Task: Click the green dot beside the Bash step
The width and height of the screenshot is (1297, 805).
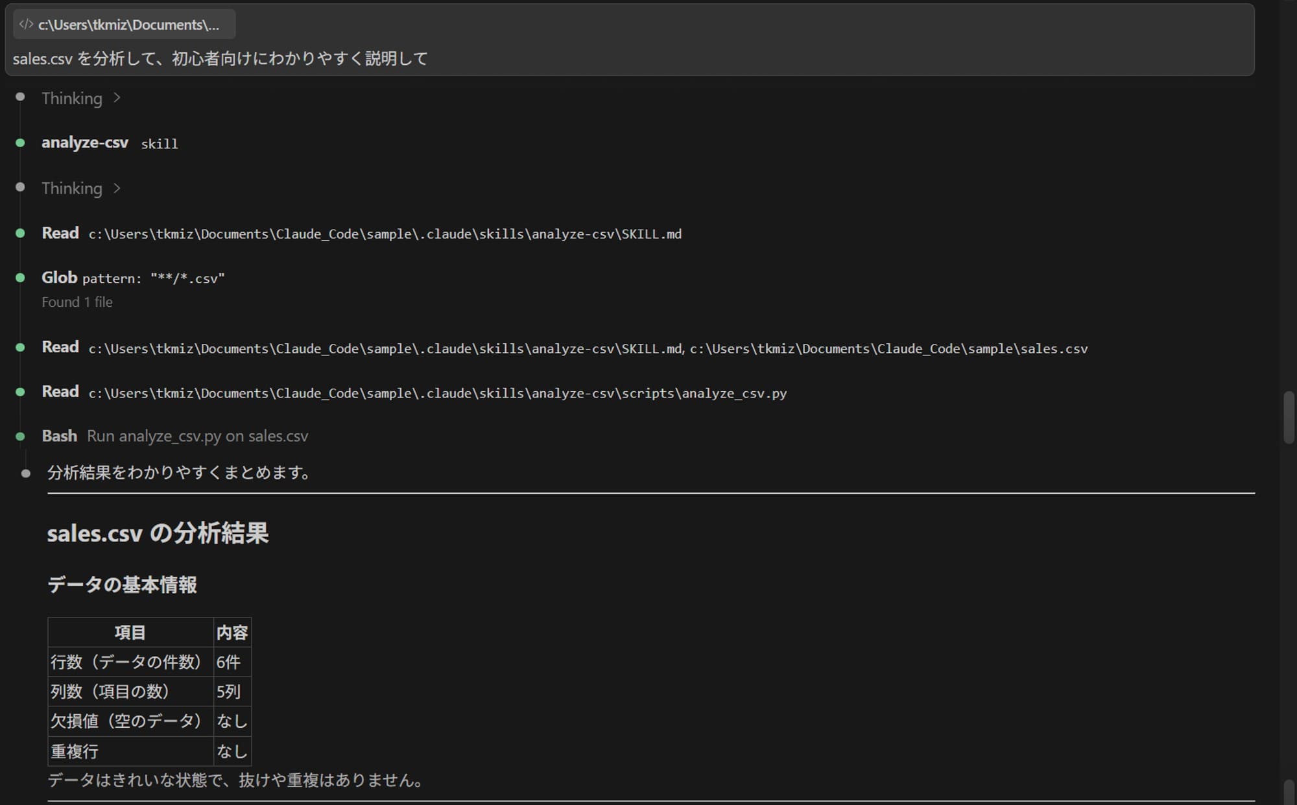Action: (x=19, y=436)
